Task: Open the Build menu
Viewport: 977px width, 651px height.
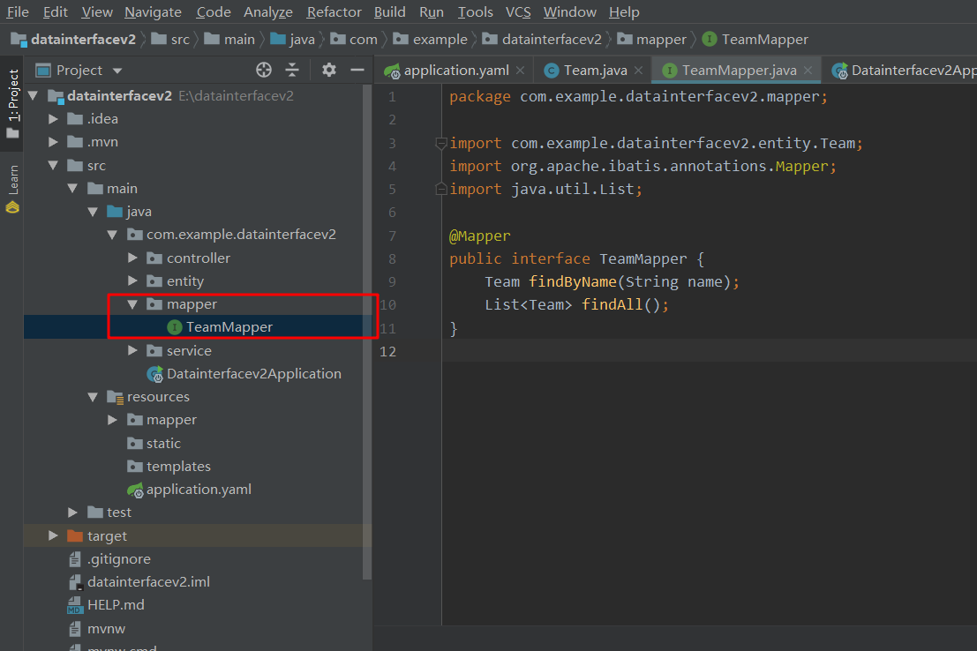Action: tap(389, 11)
